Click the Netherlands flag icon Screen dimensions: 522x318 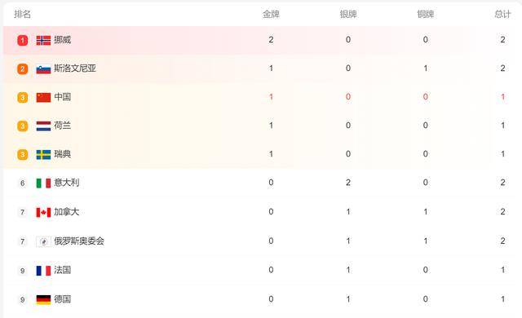click(43, 126)
